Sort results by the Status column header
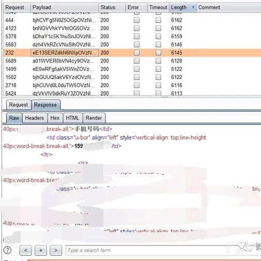261x261 pixels. [x=112, y=7]
